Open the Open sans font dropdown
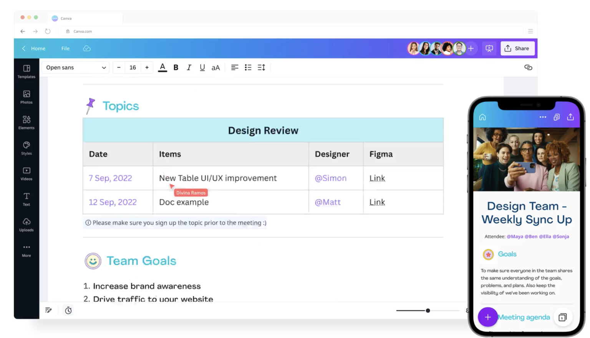 (75, 67)
